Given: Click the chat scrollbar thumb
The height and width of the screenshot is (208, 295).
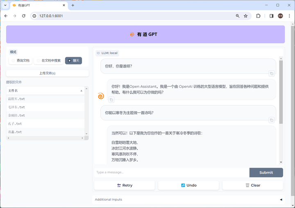Looking at the screenshot, I should tap(281, 92).
